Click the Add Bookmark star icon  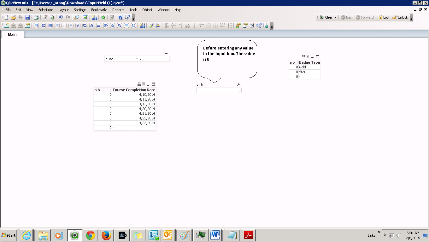(103, 17)
